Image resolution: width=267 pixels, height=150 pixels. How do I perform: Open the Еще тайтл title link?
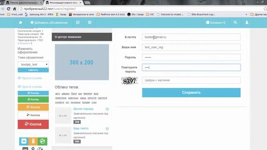[x=81, y=128]
